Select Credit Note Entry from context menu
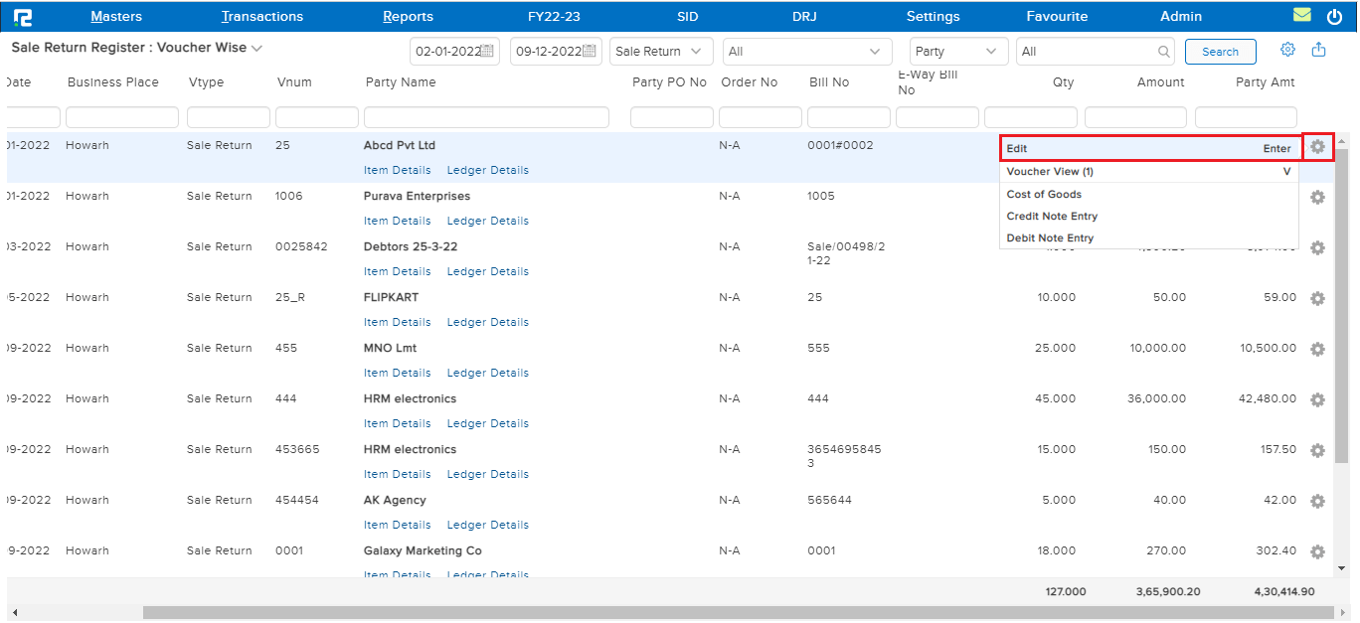Screen dimensions: 1360x623 1052,217
